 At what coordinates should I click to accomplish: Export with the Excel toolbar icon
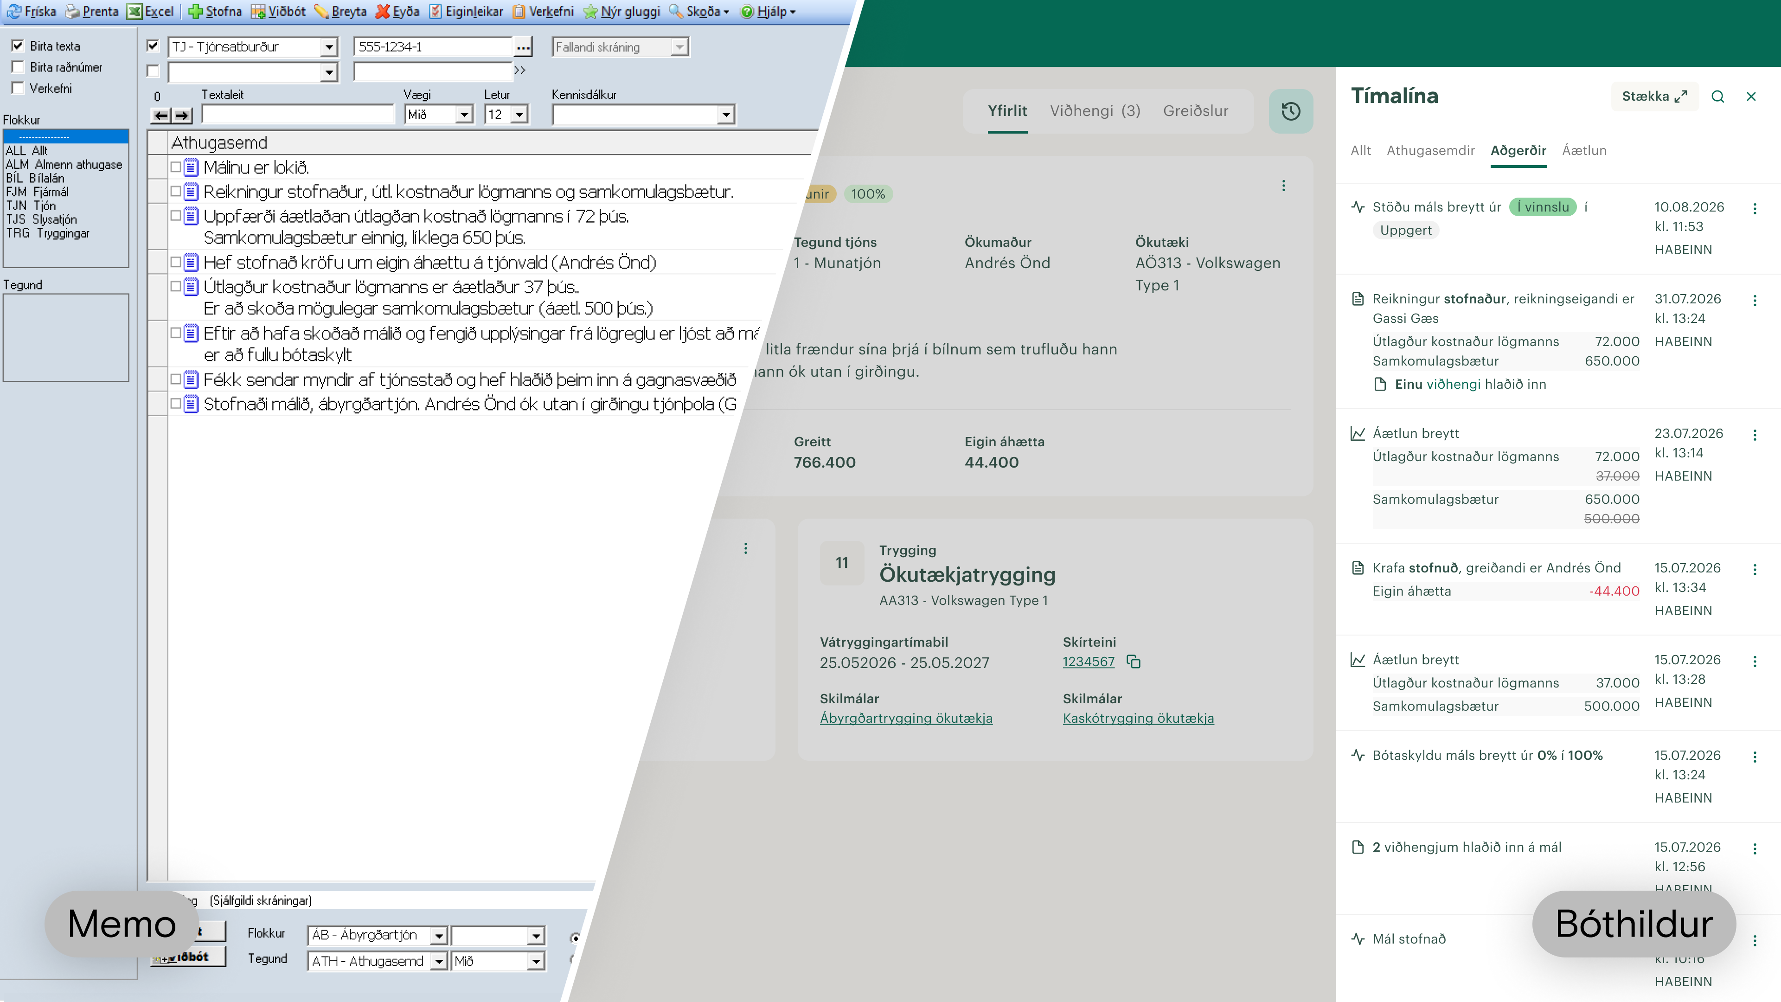[134, 11]
